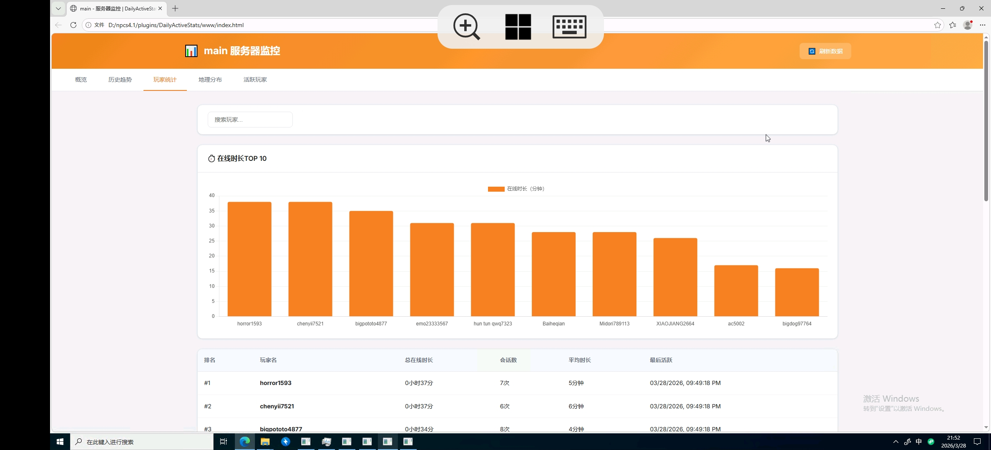
Task: Click the bar chart logo icon
Action: point(191,51)
